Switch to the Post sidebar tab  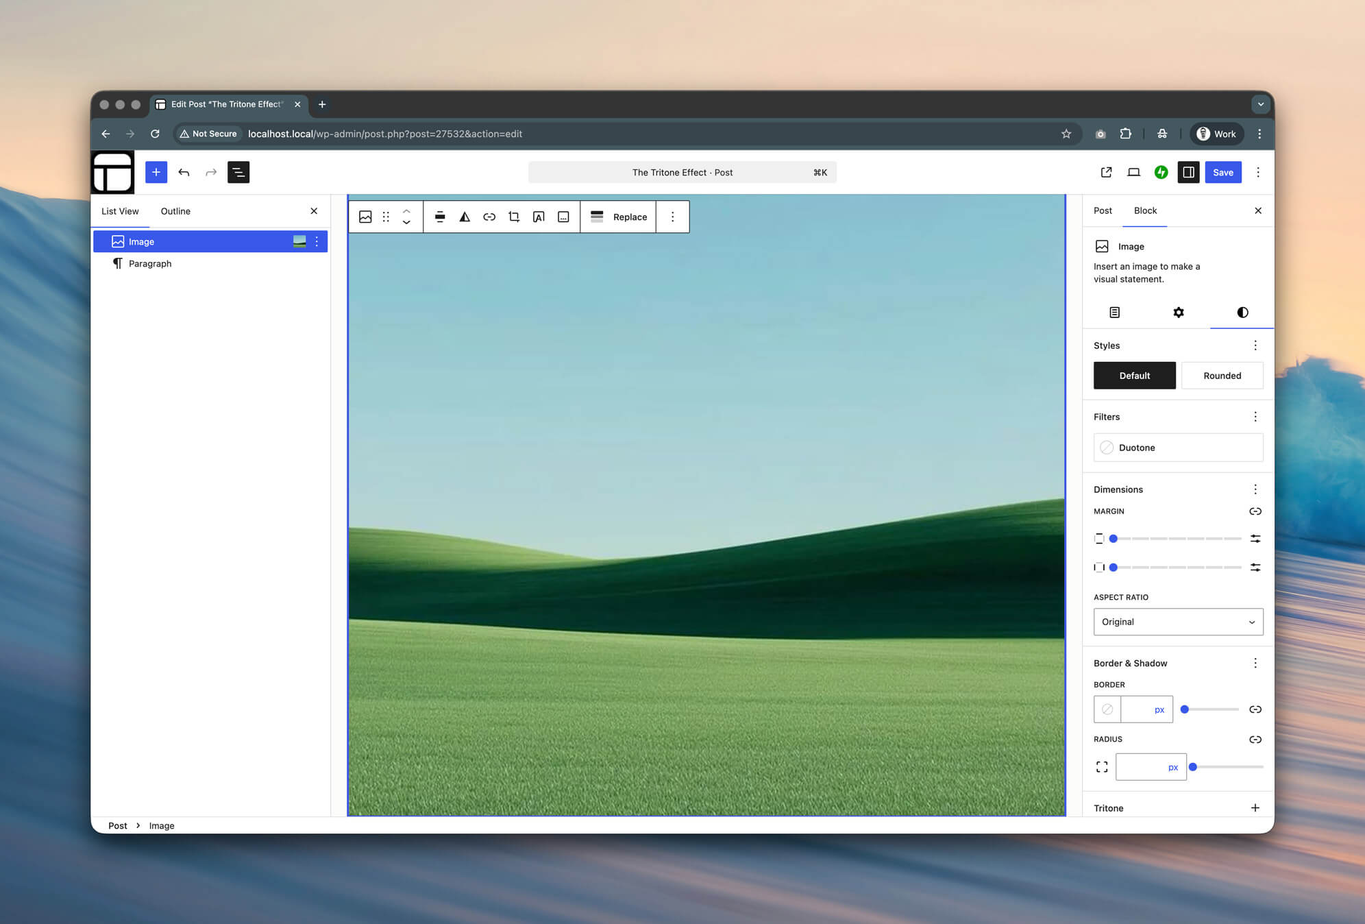pos(1103,210)
